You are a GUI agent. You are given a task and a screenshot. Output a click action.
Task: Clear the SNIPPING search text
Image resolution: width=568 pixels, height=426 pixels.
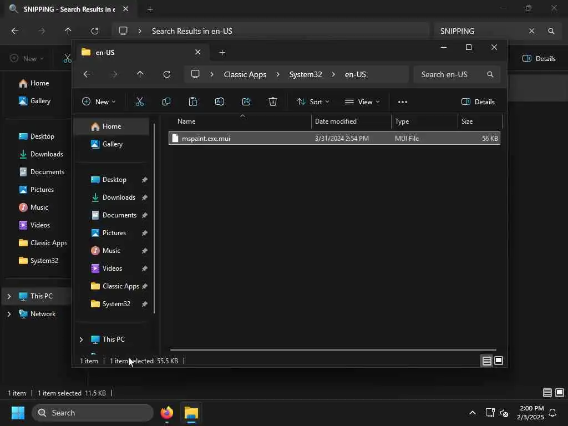pos(531,31)
